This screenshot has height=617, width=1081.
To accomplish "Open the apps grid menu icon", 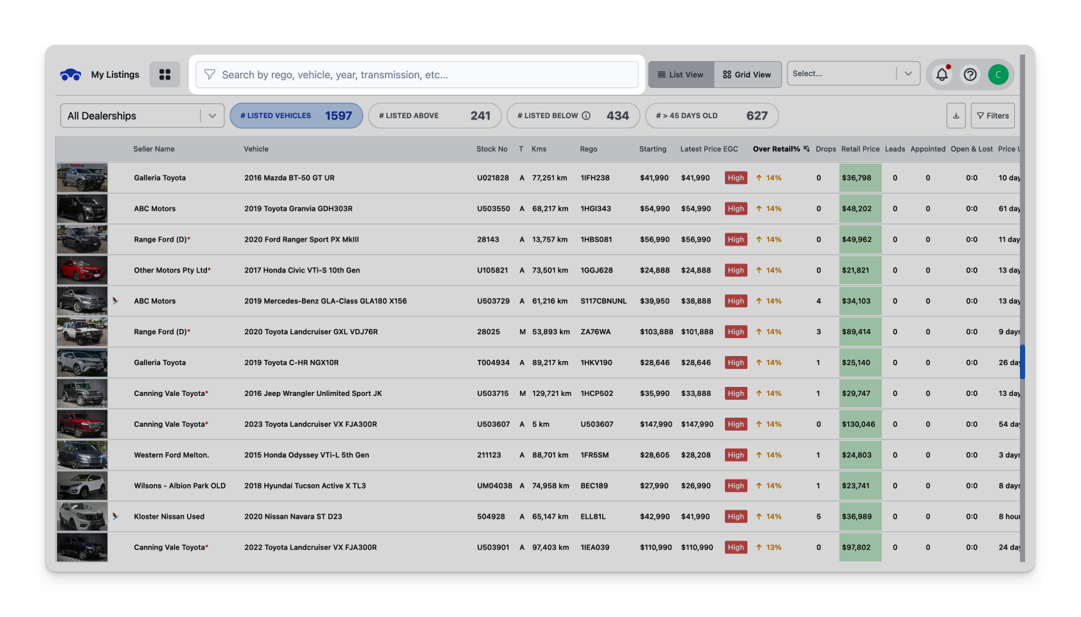I will click(x=165, y=75).
